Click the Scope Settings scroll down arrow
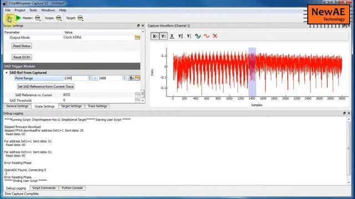The image size is (355, 199). (x=143, y=101)
